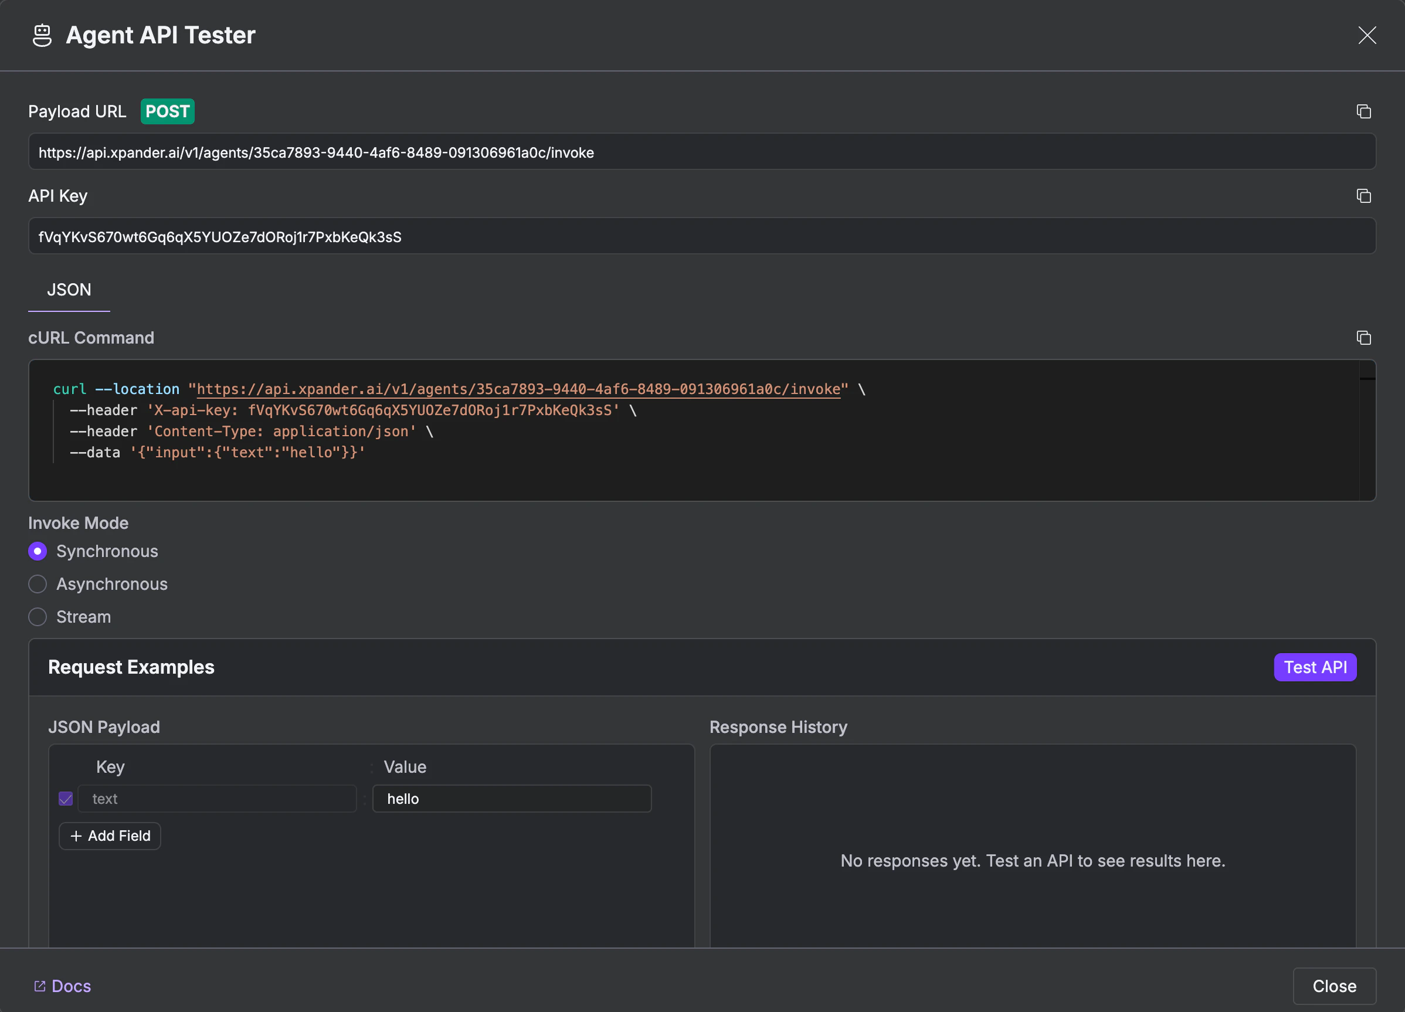Viewport: 1405px width, 1012px height.
Task: Open the URL link in the cURL command
Action: pyautogui.click(x=518, y=389)
